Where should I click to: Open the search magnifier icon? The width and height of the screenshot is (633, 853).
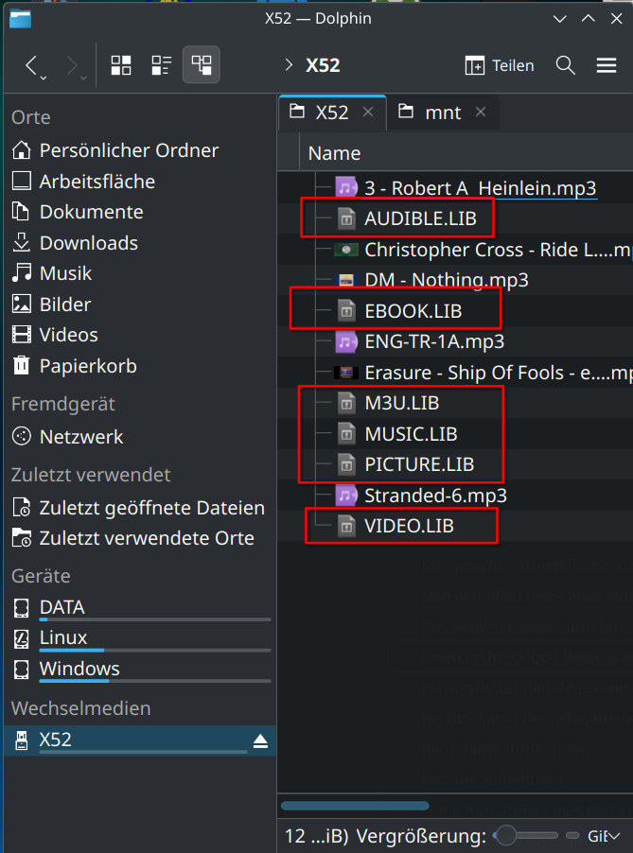[566, 65]
